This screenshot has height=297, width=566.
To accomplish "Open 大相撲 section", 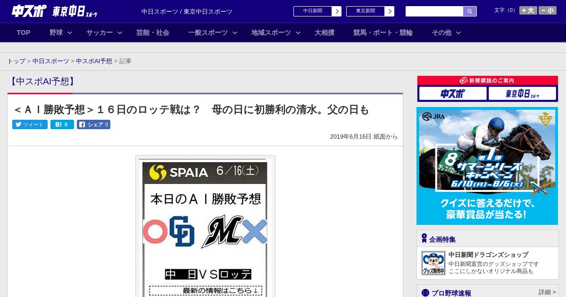I will [x=325, y=33].
